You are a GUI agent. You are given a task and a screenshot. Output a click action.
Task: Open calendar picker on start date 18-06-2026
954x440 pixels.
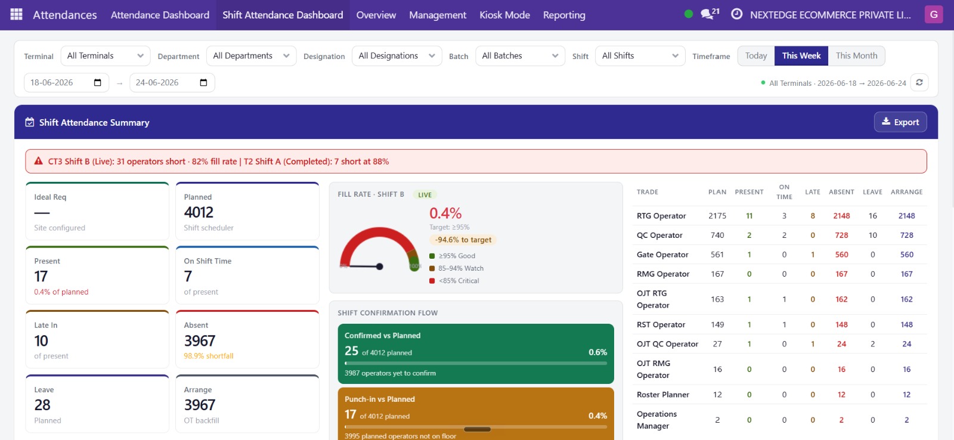(98, 83)
